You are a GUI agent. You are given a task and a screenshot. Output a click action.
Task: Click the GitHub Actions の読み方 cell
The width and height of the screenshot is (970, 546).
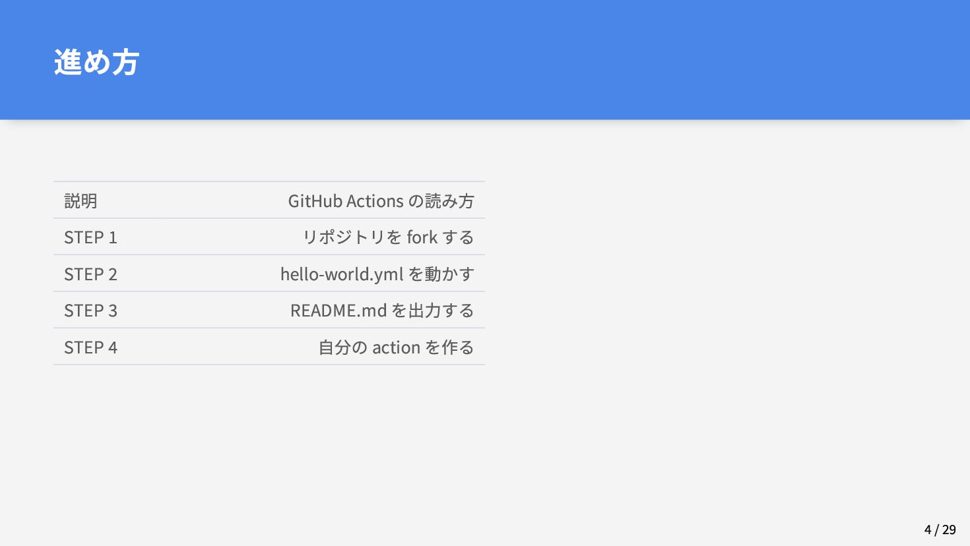[x=381, y=200]
